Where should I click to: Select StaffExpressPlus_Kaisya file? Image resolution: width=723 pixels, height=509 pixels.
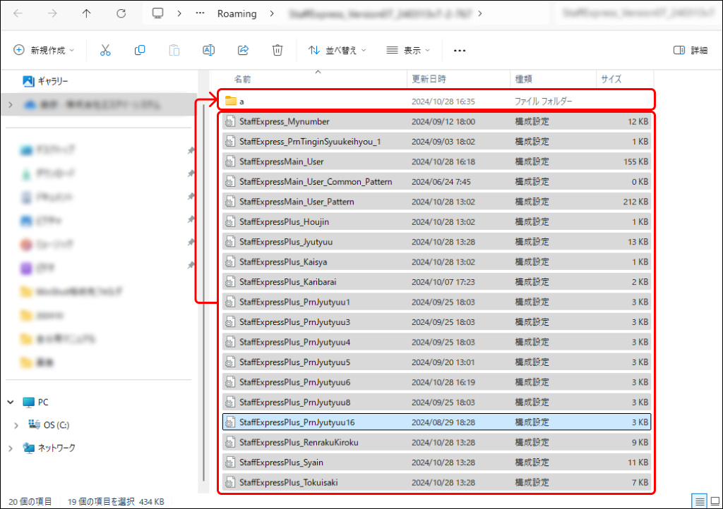(x=436, y=262)
